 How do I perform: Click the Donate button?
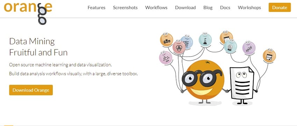pyautogui.click(x=280, y=7)
